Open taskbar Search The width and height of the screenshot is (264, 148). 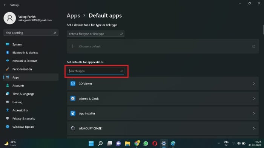click(x=100, y=143)
